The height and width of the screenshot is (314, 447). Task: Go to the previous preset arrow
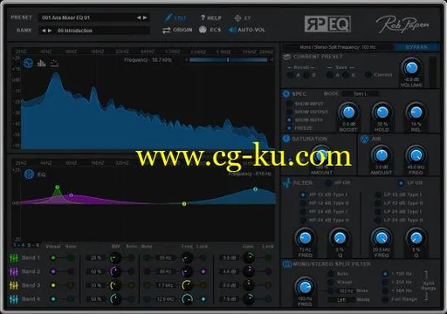(x=139, y=17)
